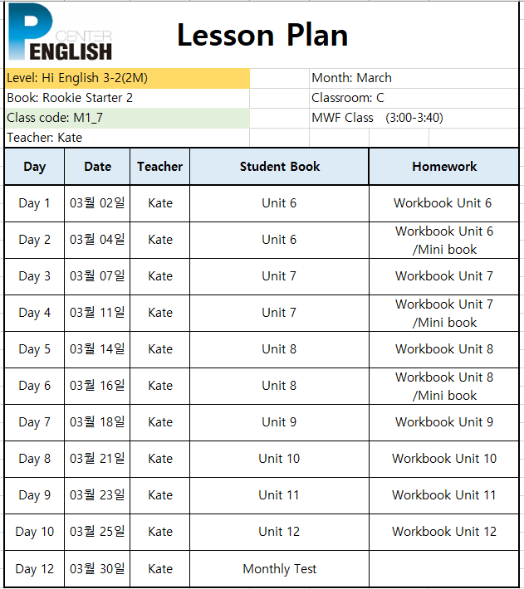524x589 pixels.
Task: Select the Workbook Unit 12 cell
Action: click(x=444, y=532)
